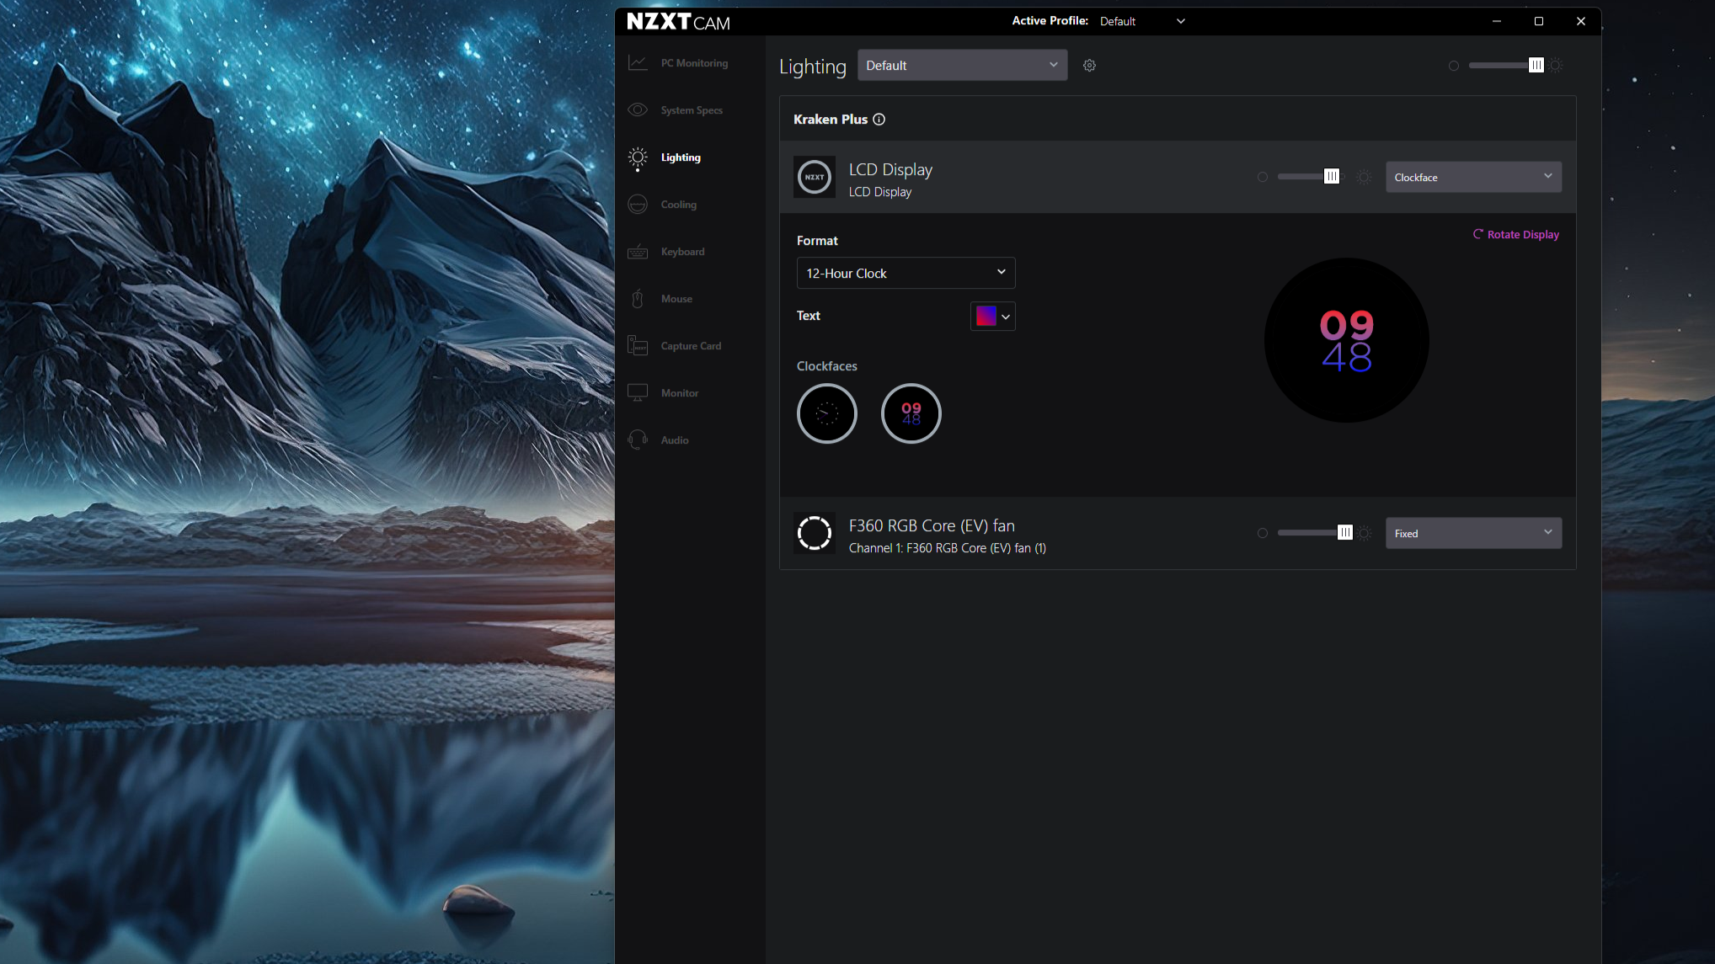Open the Text color swatch picker
1715x964 pixels.
click(992, 316)
